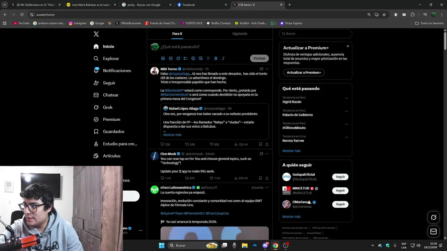Image resolution: width=447 pixels, height=251 pixels.
Task: Reply to Miki Torres post (226)
Action: tap(165, 144)
